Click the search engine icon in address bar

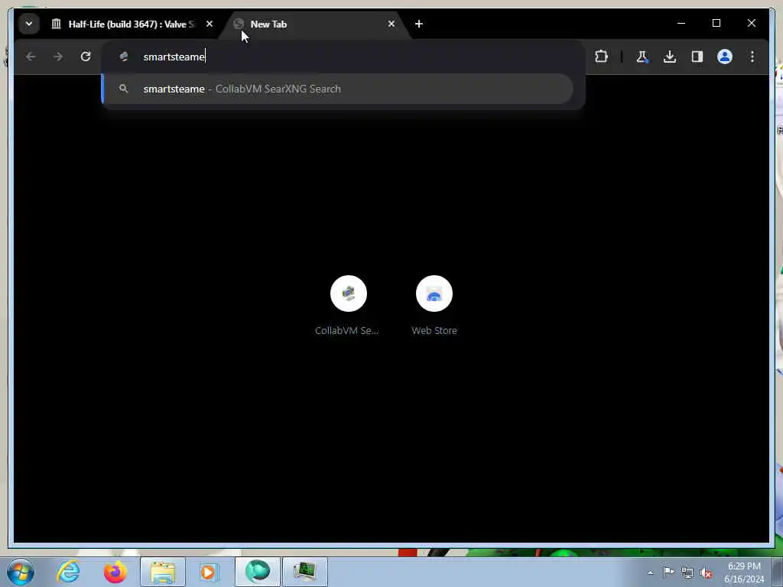pyautogui.click(x=124, y=57)
